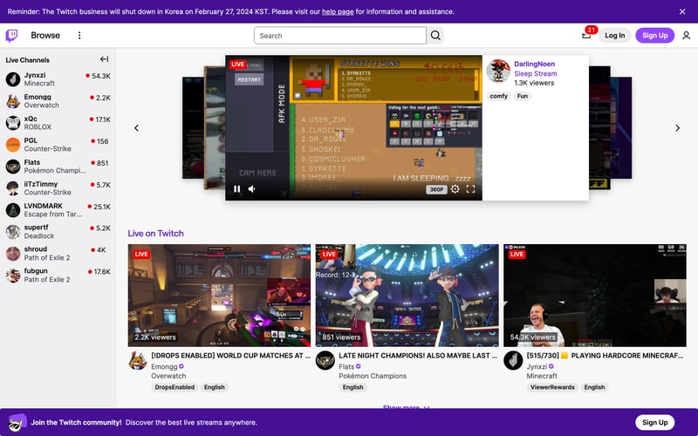The height and width of the screenshot is (436, 698).
Task: Open Minecraft category link under Jynxzi card
Action: (x=541, y=376)
